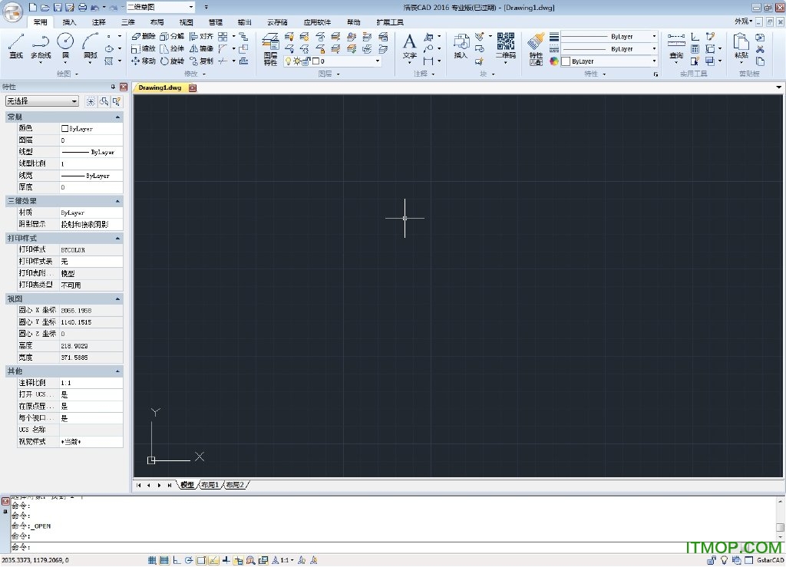Screen dimensions: 786x567
Task: Toggle ortho mode in the status bar
Action: click(176, 560)
